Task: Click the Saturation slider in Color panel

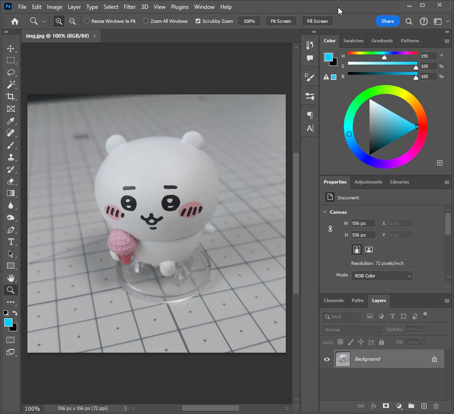Action: [382, 63]
